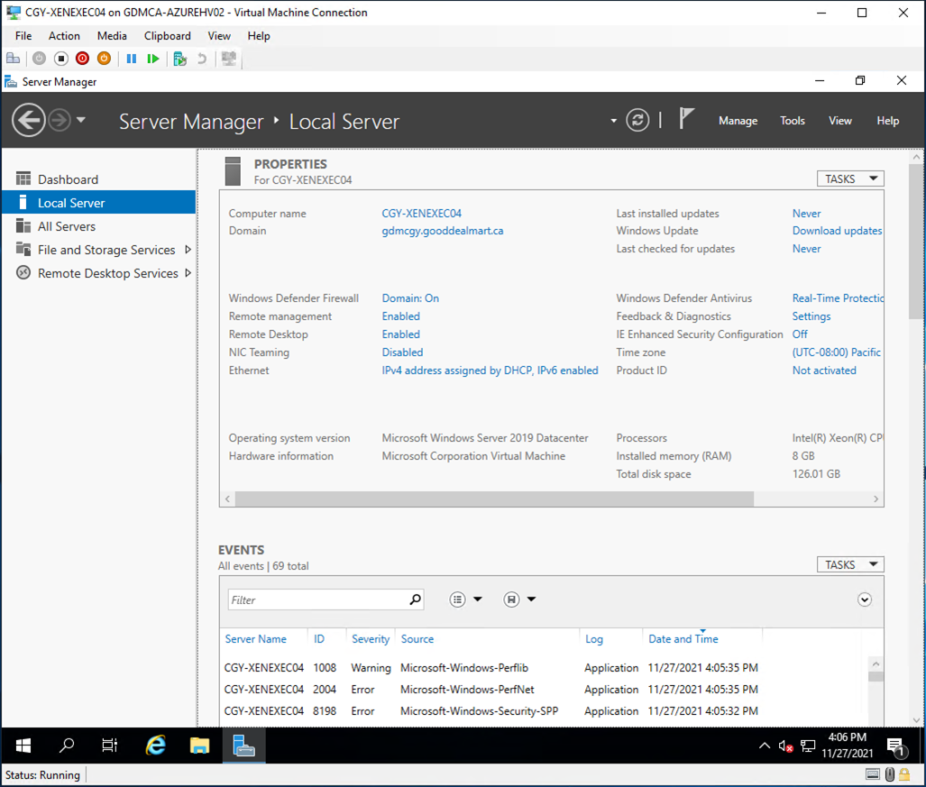Open the Events TASKS dropdown

(850, 565)
